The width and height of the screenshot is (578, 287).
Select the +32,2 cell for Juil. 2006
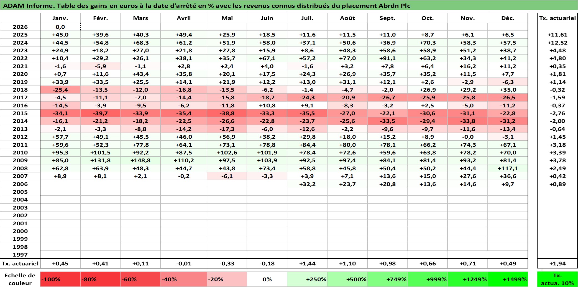point(307,184)
